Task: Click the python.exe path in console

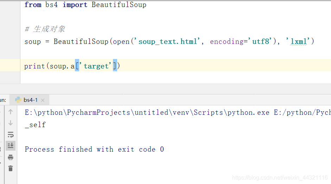Action: [x=147, y=113]
